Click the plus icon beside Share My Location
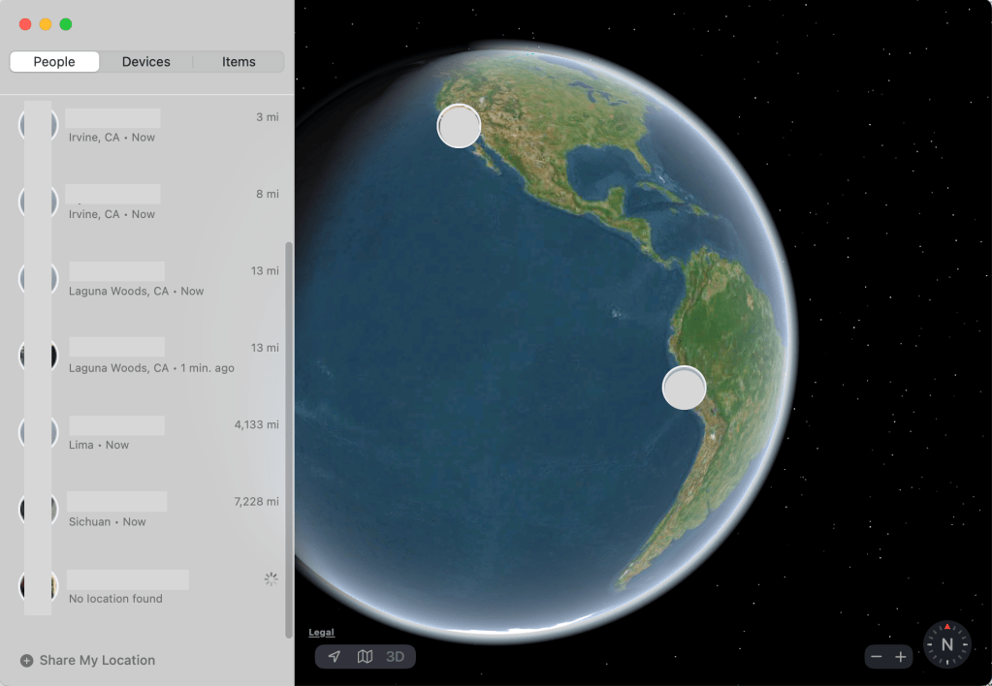This screenshot has height=686, width=992. 26,661
